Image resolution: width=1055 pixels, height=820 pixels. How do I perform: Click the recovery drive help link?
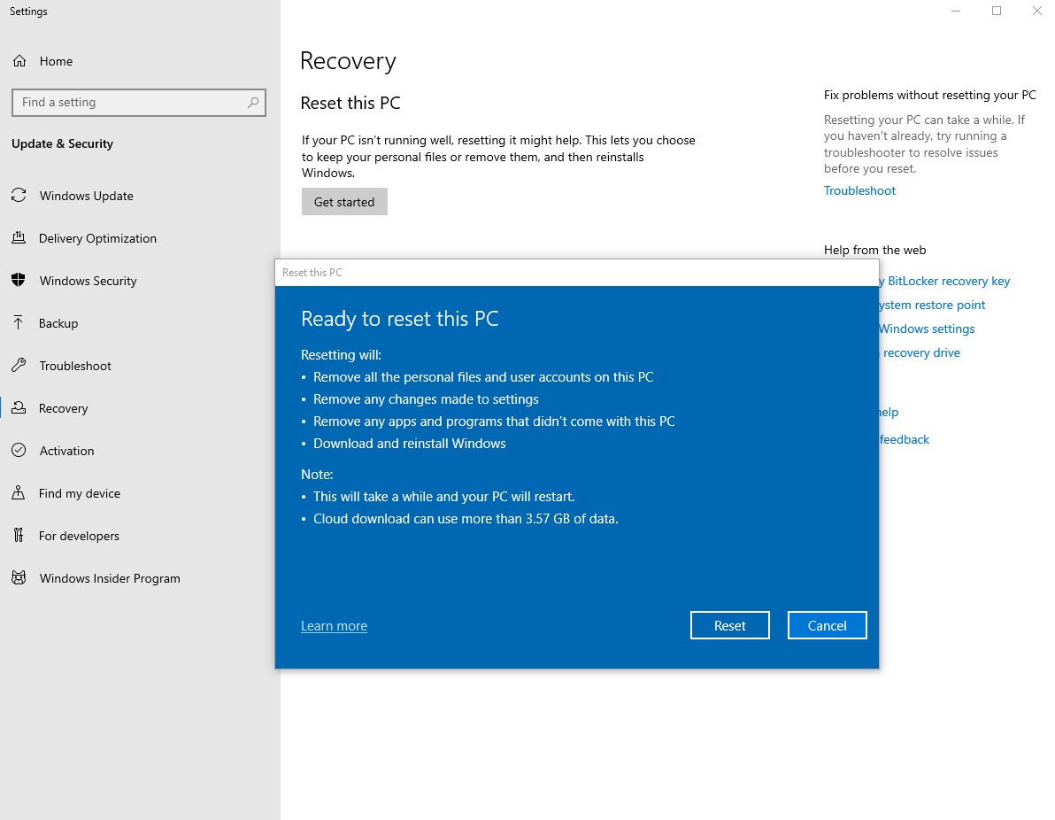920,352
